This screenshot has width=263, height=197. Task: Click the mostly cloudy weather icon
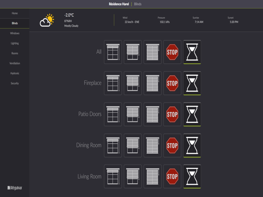[x=47, y=20]
